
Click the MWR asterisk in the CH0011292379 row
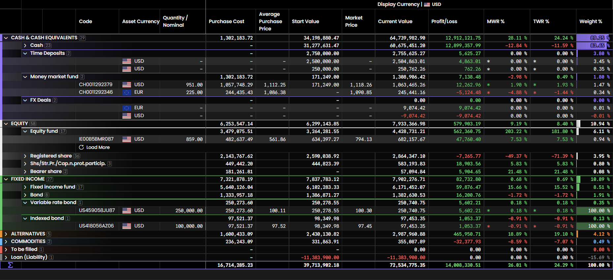click(488, 85)
